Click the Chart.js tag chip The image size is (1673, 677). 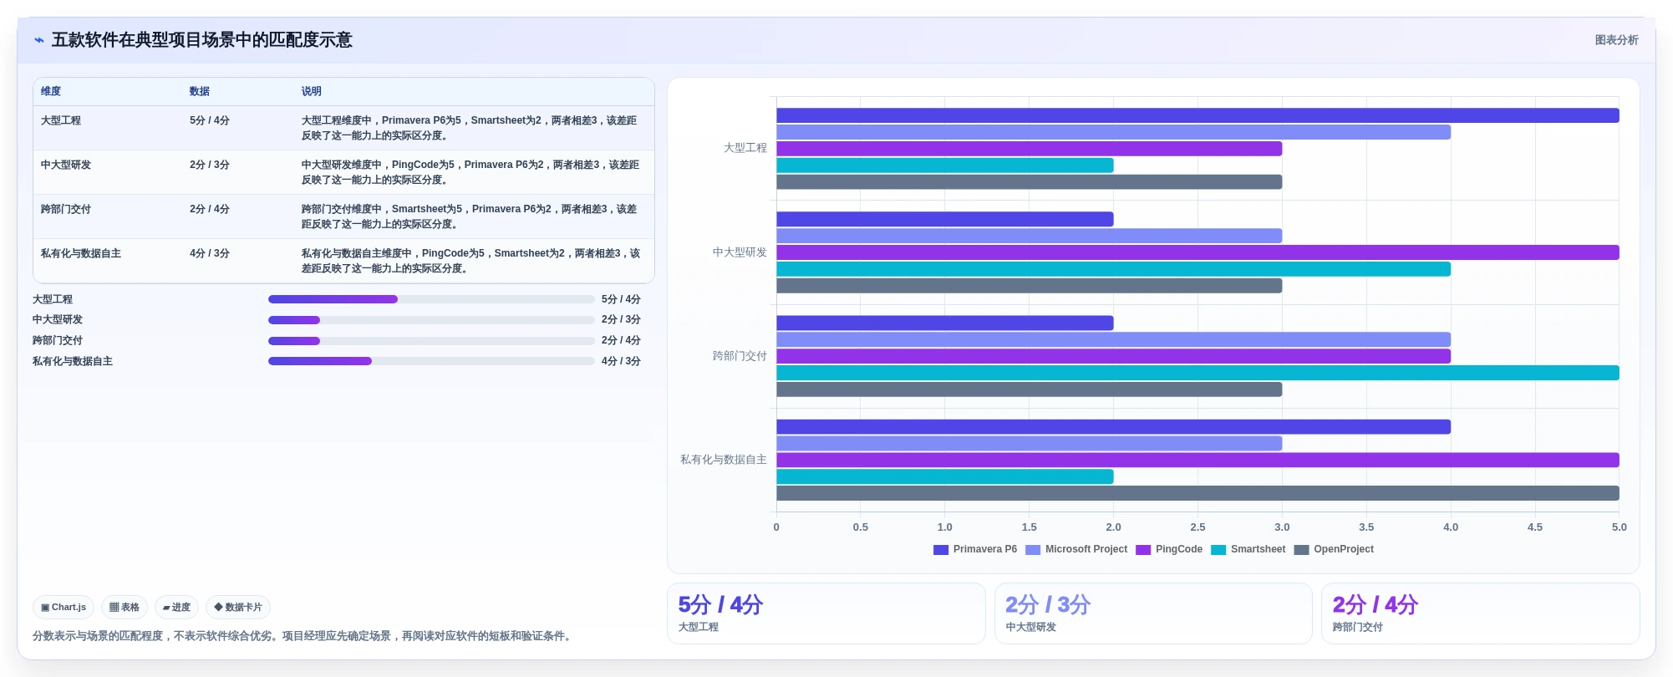[x=64, y=608]
